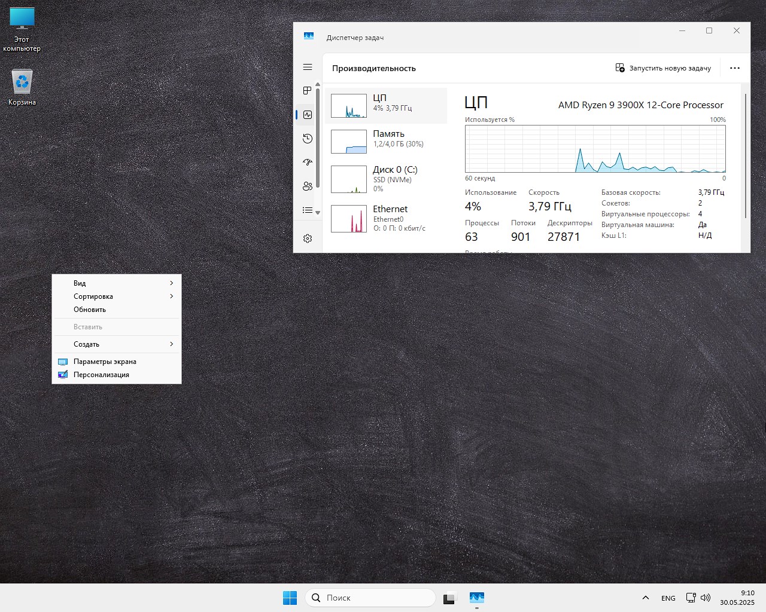Open the Windows Start menu

pos(290,598)
